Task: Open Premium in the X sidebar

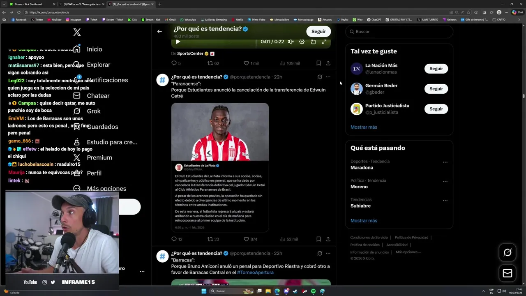Action: (92, 157)
